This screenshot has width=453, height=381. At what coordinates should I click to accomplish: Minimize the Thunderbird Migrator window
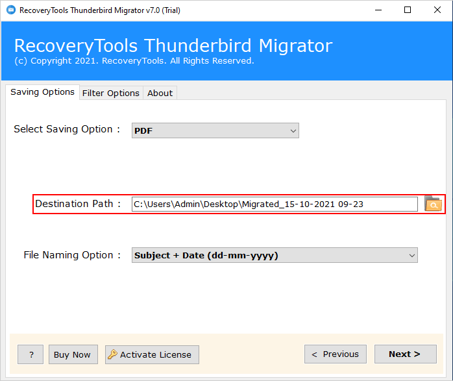pos(378,10)
